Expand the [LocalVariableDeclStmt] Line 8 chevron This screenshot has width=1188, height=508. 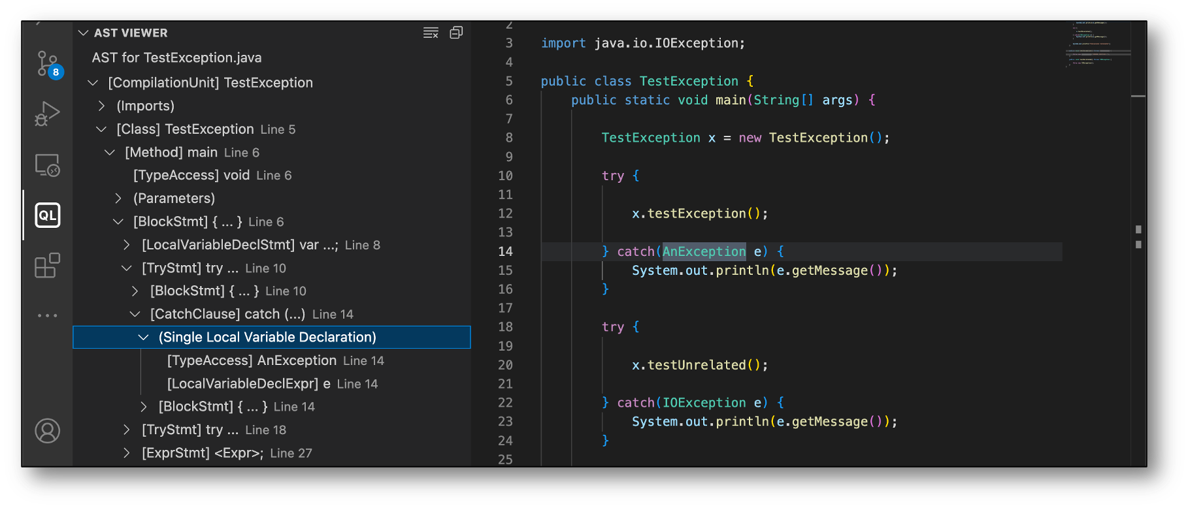[x=127, y=245]
